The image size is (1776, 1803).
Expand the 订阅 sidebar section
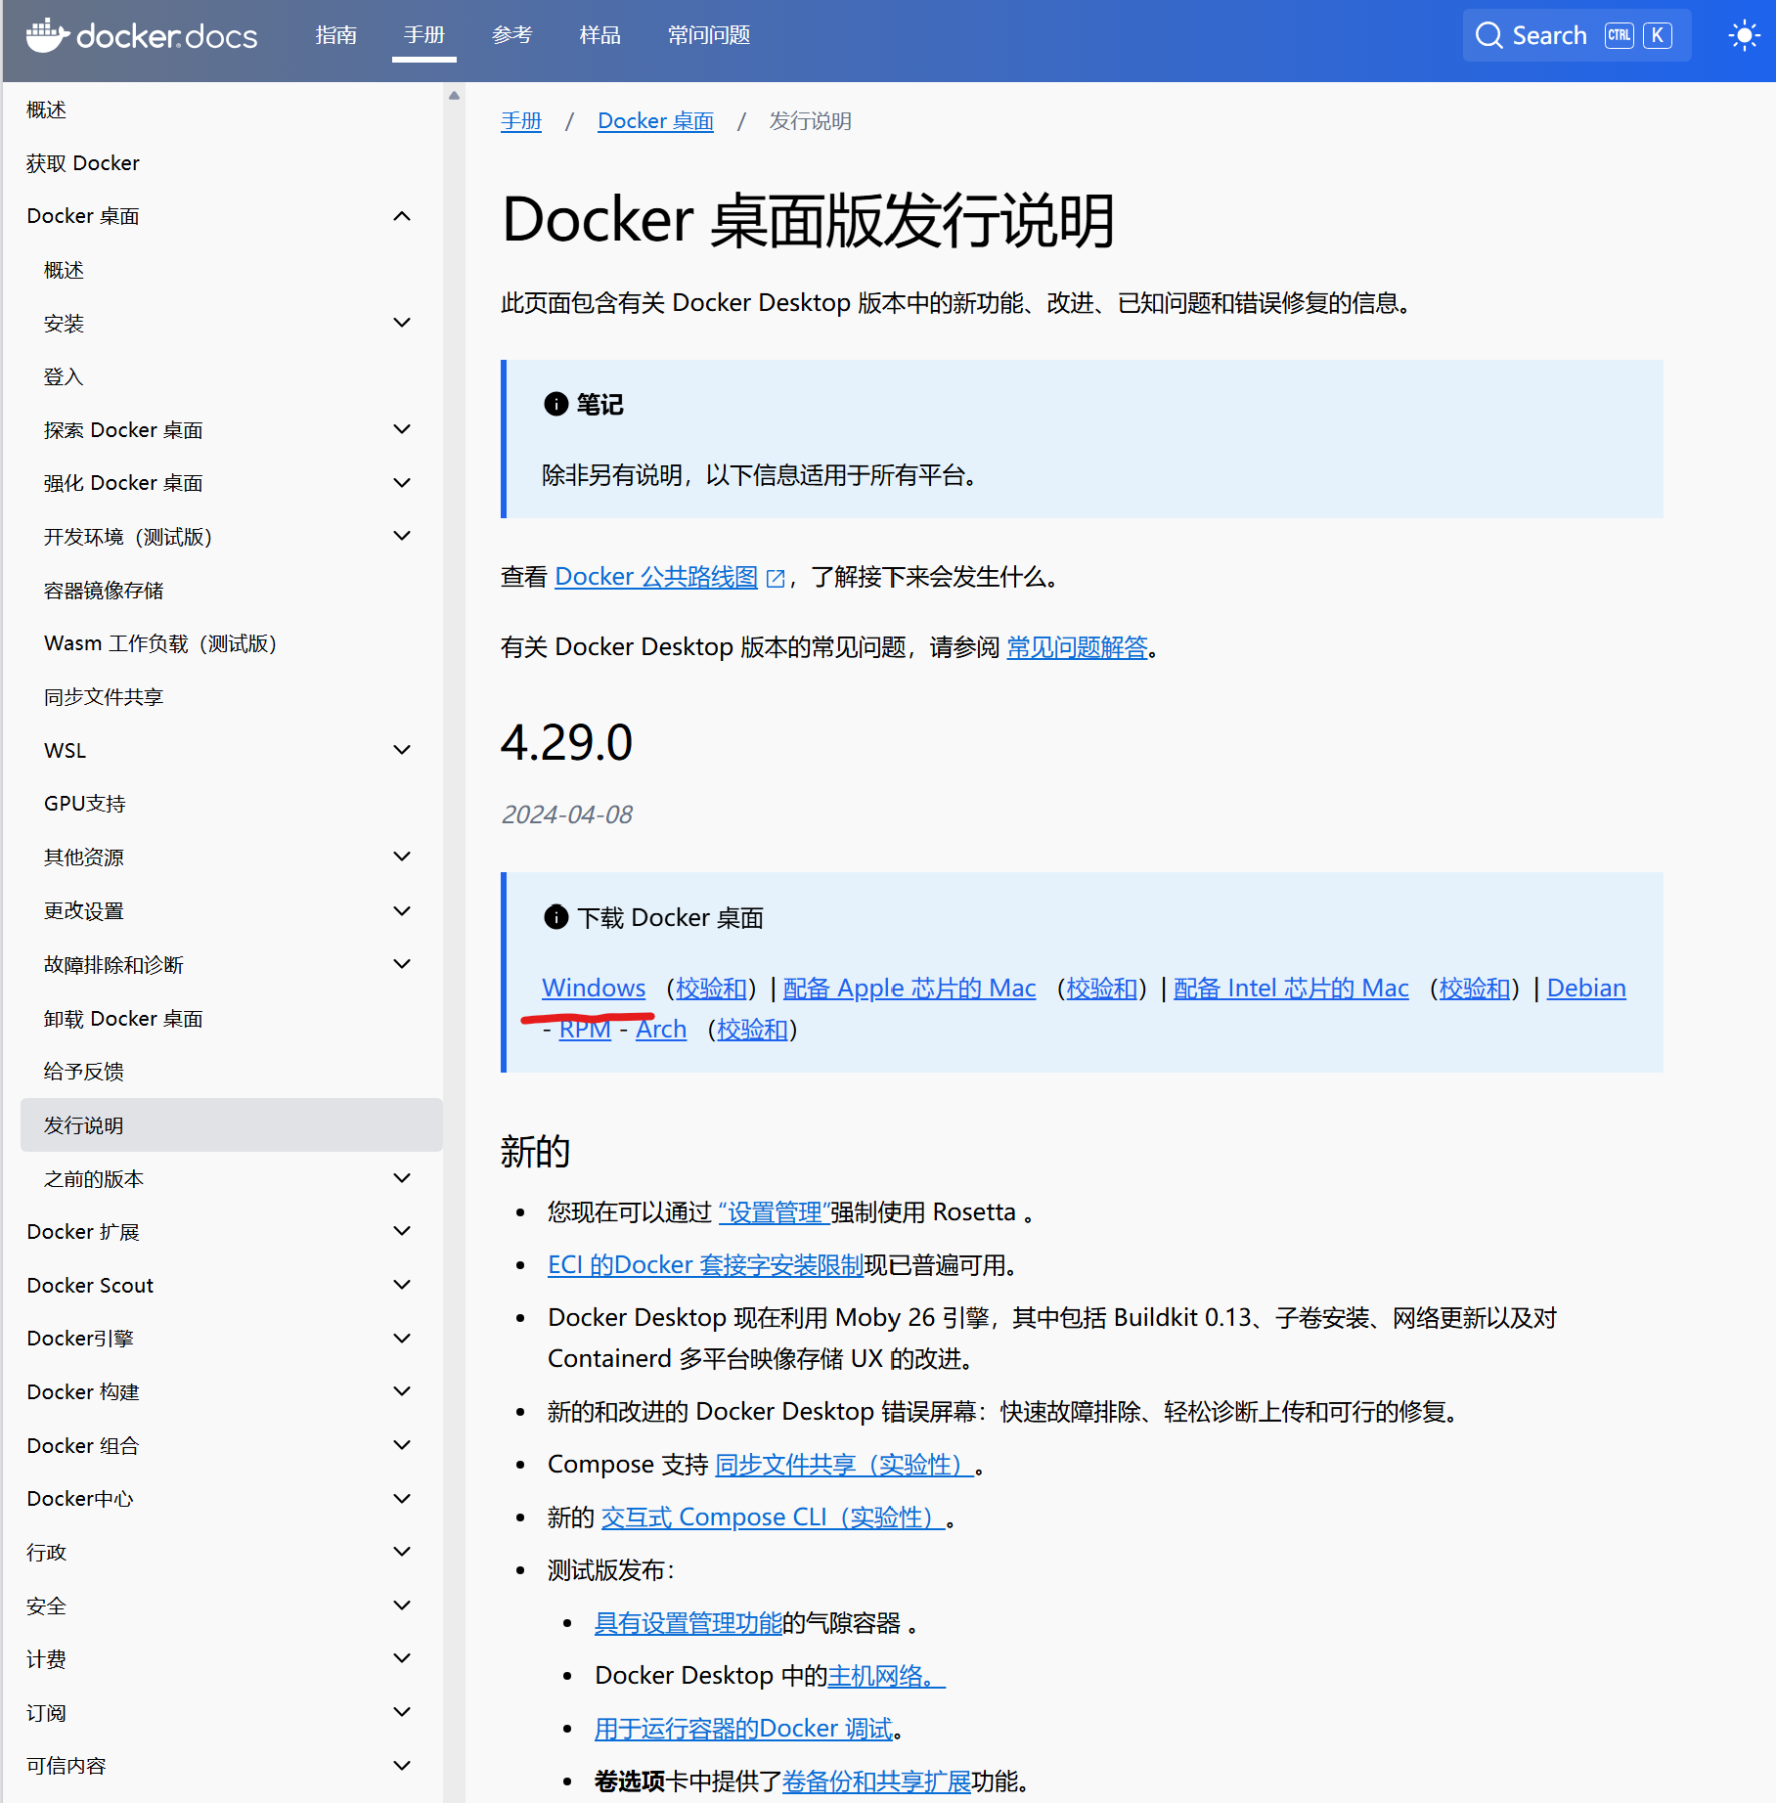point(402,1712)
